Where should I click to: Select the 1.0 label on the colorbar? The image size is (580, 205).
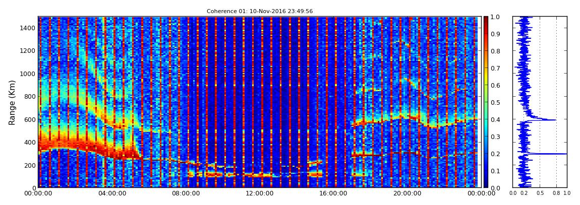(494, 17)
